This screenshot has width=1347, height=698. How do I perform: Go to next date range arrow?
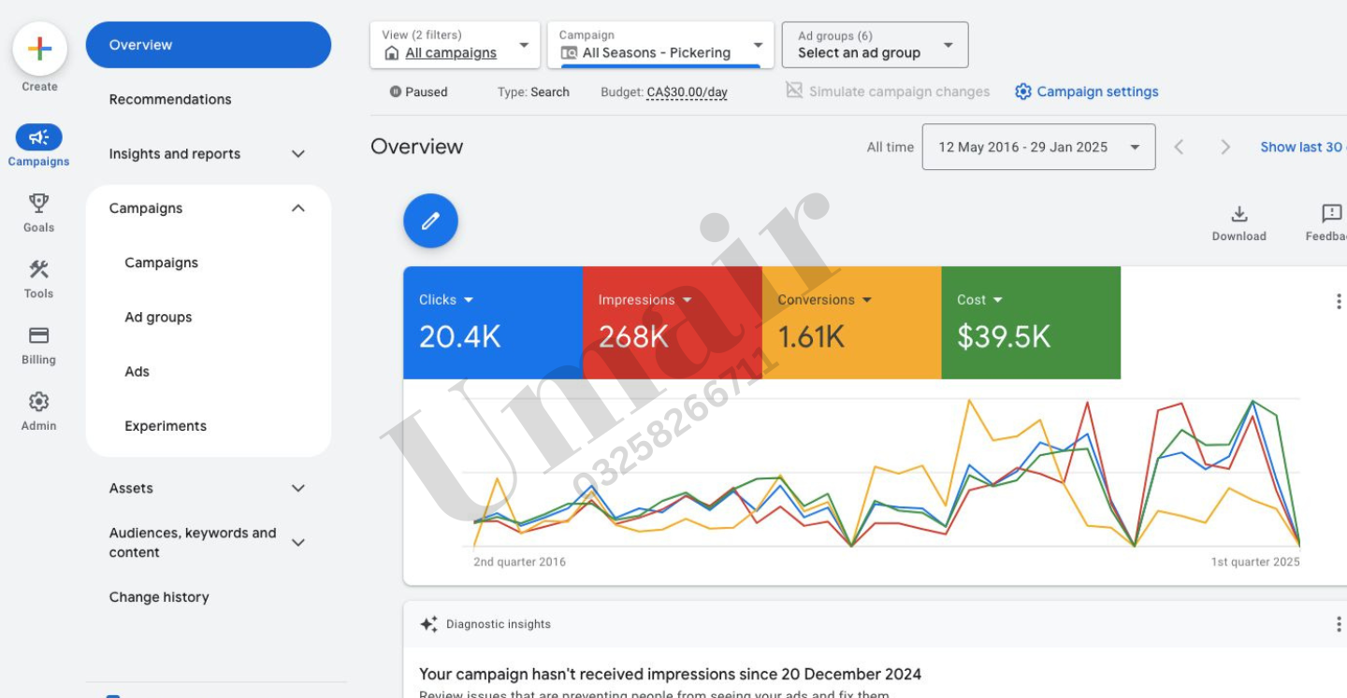pyautogui.click(x=1225, y=147)
